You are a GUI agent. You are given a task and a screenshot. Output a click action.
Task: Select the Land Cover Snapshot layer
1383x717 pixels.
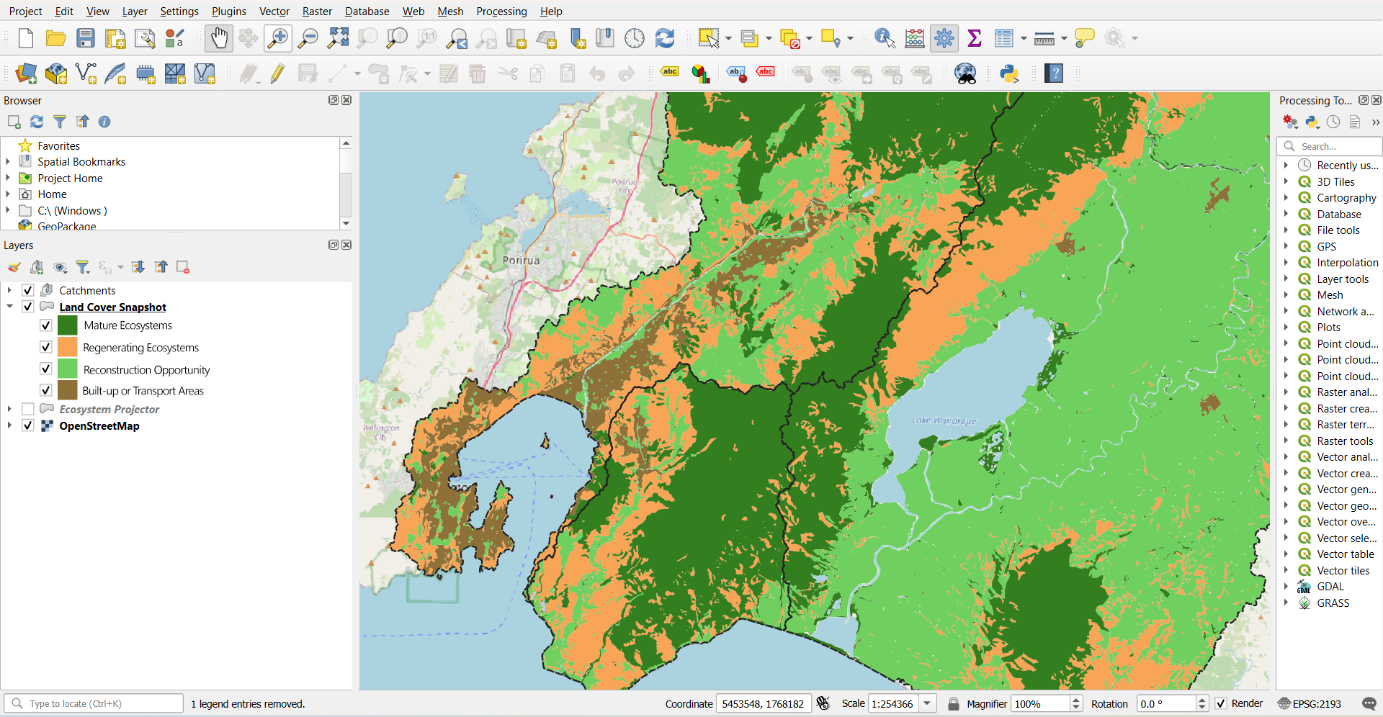(112, 307)
